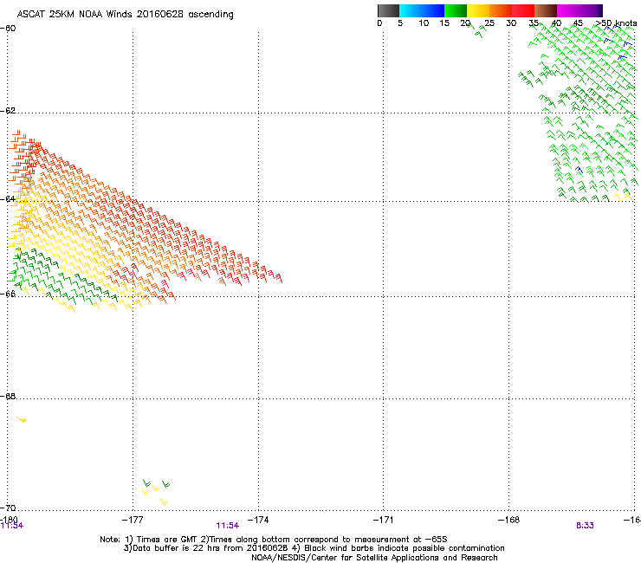Click the '35' label on the knots scale
Viewport: 641px width, 563px height.
tap(534, 23)
